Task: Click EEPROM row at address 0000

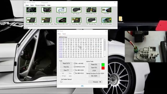Action: click(81, 39)
